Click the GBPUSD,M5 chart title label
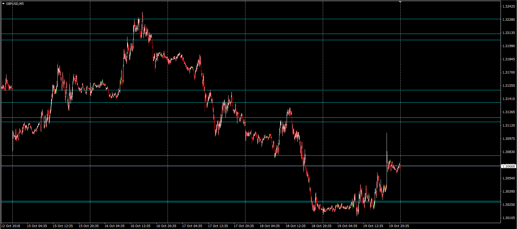Screen dimensions: 517x229 15,4
